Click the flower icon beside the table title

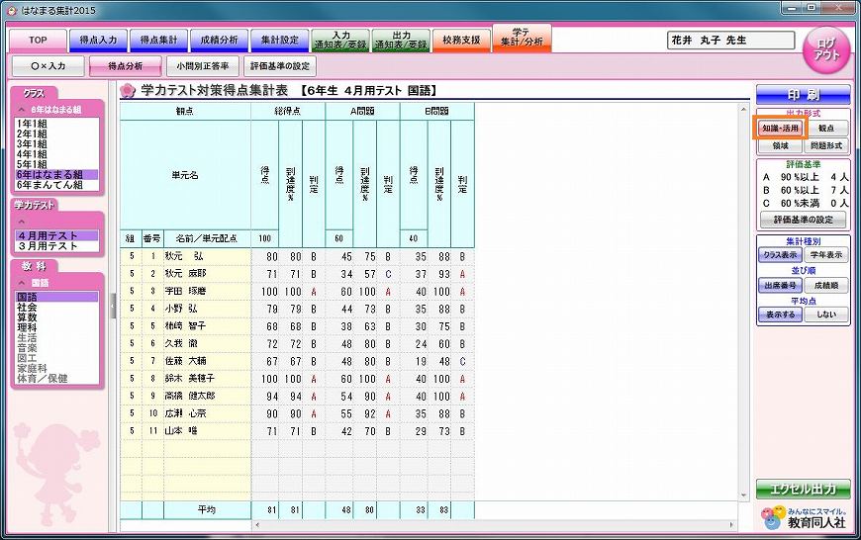click(128, 90)
